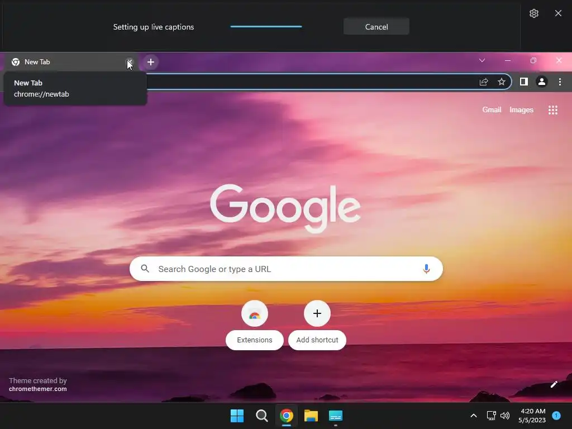Open Google Images link
Viewport: 572px width, 429px height.
point(521,110)
